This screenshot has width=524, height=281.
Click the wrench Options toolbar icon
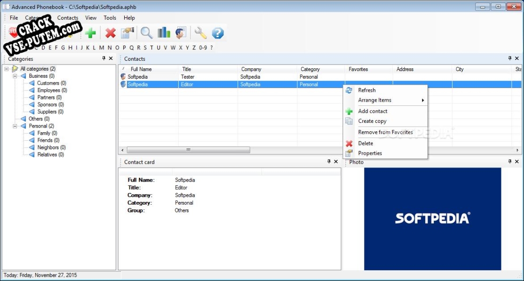[x=200, y=33]
